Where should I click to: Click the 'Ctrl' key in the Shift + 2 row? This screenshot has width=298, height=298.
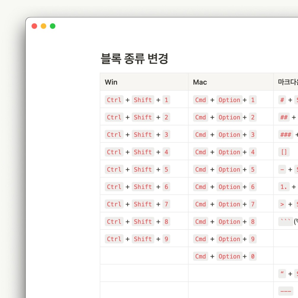[x=114, y=117]
